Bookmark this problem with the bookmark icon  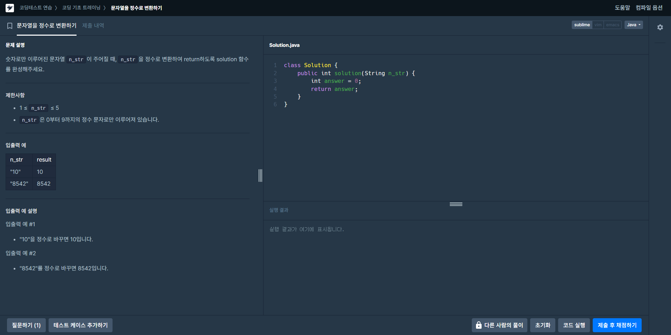10,26
